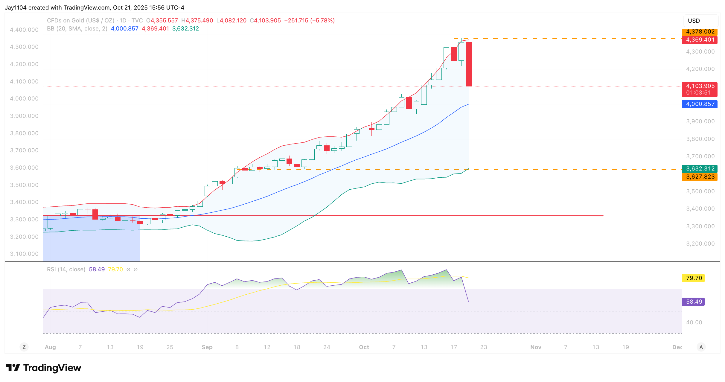Click the Oct label on the time axis

point(364,347)
